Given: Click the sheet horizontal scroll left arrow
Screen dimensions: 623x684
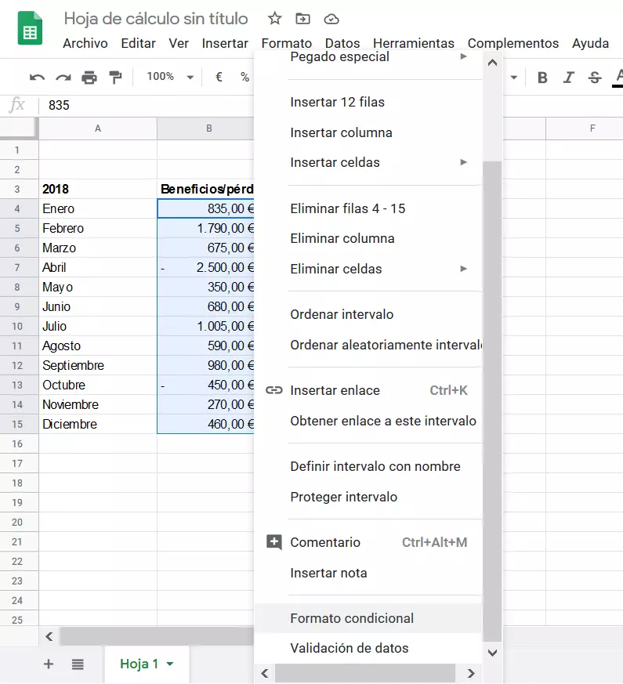Looking at the screenshot, I should [49, 636].
